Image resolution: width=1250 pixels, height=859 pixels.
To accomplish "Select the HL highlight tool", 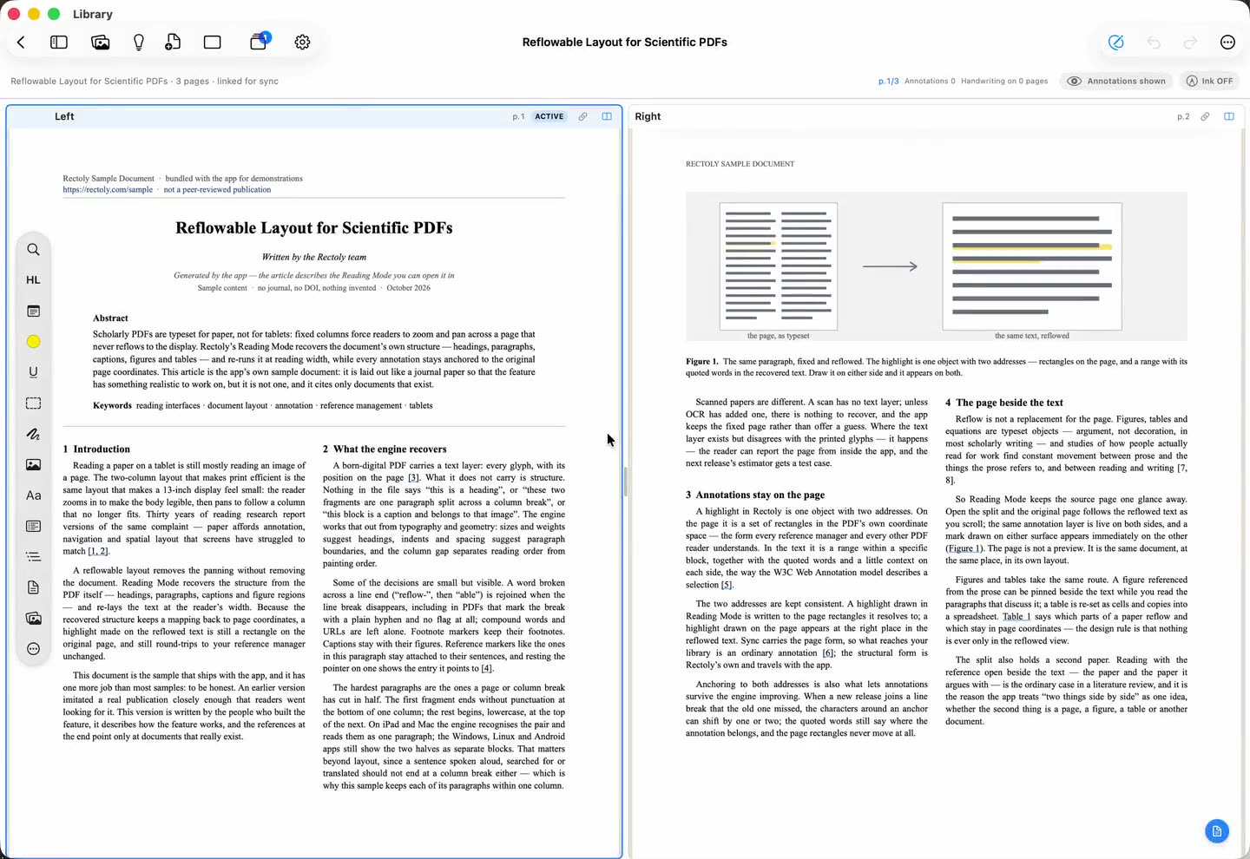I will pyautogui.click(x=33, y=279).
